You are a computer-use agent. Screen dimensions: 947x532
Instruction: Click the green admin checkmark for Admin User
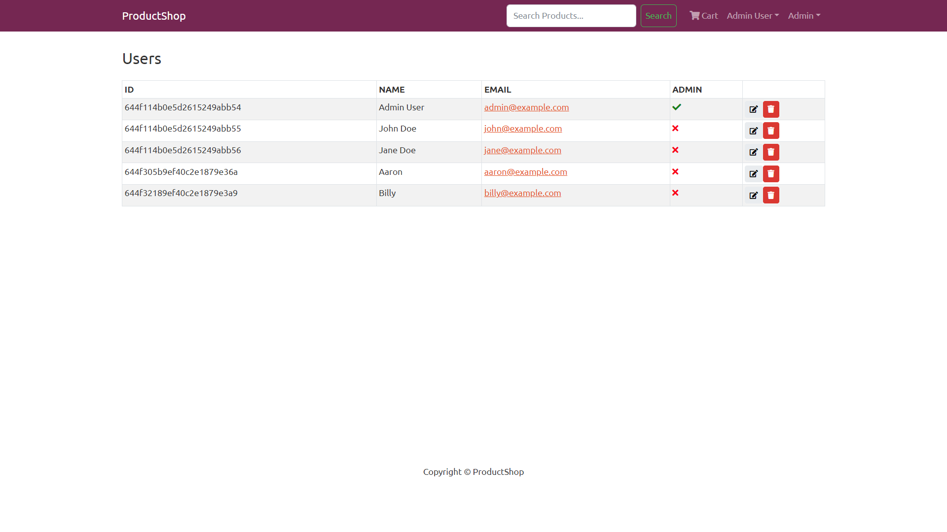(677, 107)
